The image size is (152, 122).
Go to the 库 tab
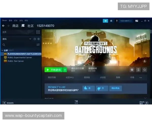23,26
